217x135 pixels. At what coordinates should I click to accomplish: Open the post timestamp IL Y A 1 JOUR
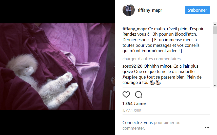tap(132, 111)
